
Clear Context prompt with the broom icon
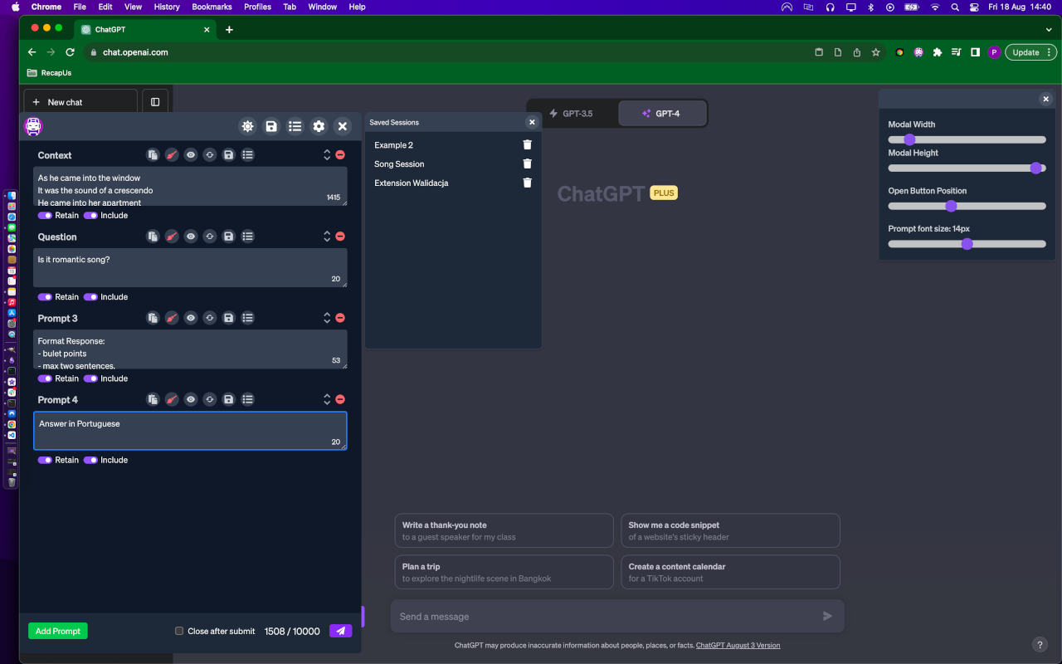(172, 155)
